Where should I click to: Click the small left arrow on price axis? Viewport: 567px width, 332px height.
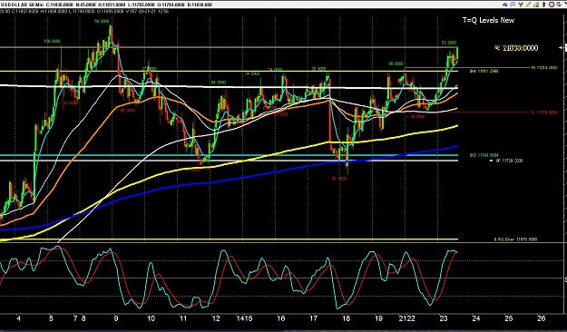(561, 48)
